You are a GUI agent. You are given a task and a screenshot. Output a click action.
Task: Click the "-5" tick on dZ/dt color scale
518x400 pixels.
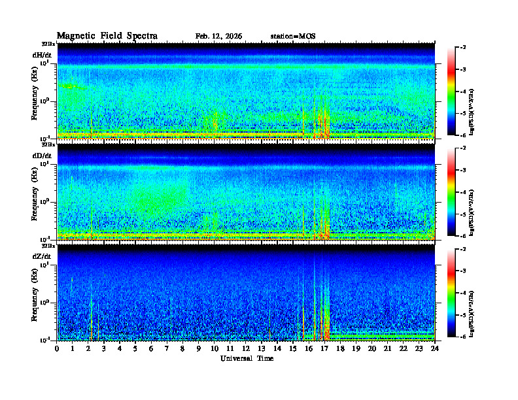click(462, 315)
